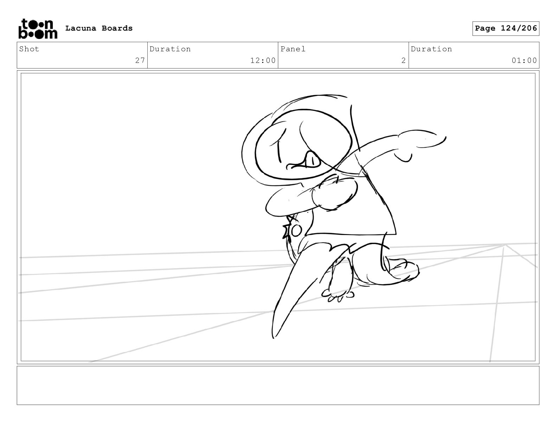
Task: Click the 'Duration' label beside the Shot cell
Action: 170,49
